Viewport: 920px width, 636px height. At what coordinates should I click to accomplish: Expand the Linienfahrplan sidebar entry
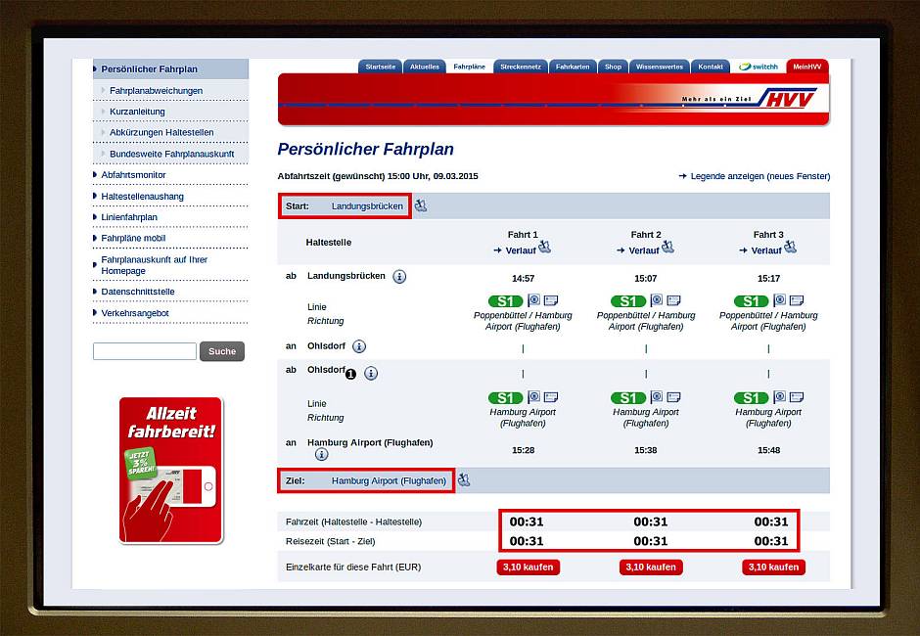128,217
